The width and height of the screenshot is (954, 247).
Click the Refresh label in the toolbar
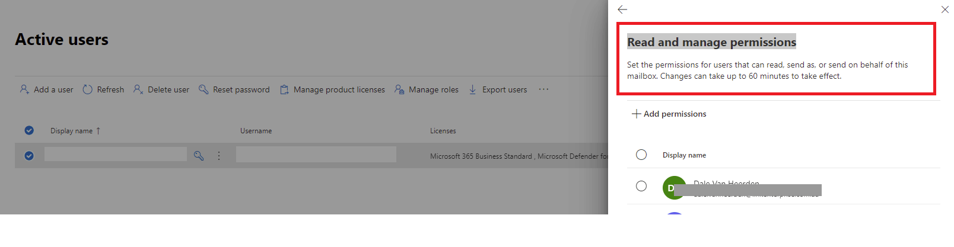110,90
